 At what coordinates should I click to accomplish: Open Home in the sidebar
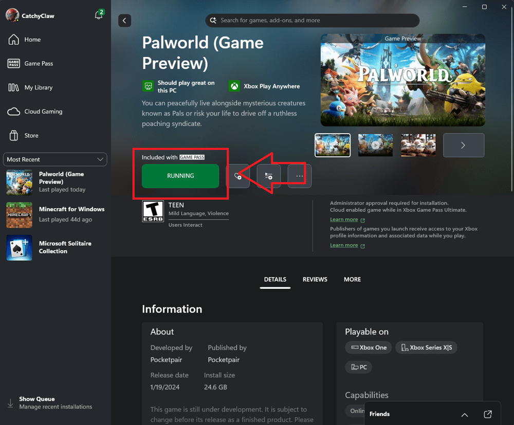point(32,40)
